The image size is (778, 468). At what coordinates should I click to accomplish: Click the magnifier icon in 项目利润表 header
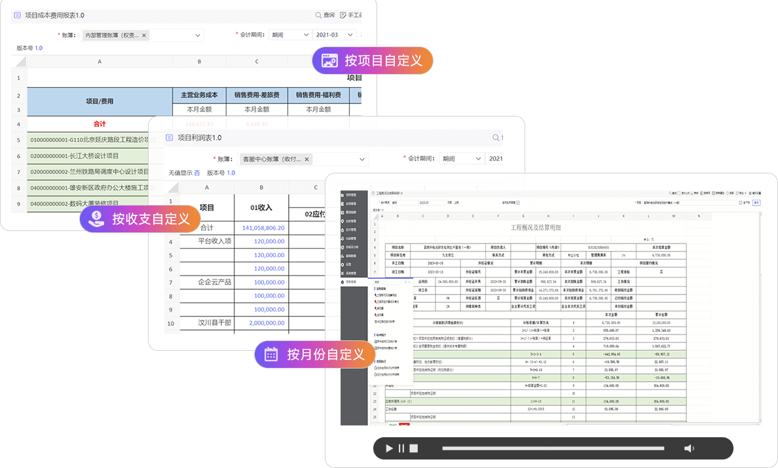tap(496, 138)
